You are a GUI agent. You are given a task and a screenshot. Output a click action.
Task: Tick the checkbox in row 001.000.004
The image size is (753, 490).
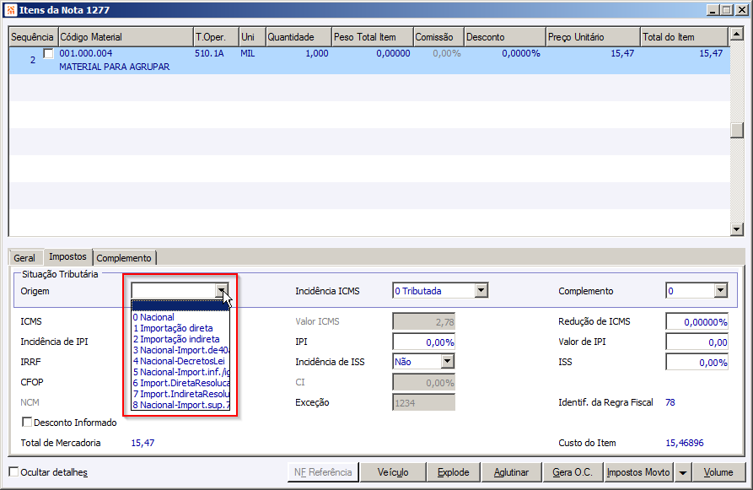49,53
